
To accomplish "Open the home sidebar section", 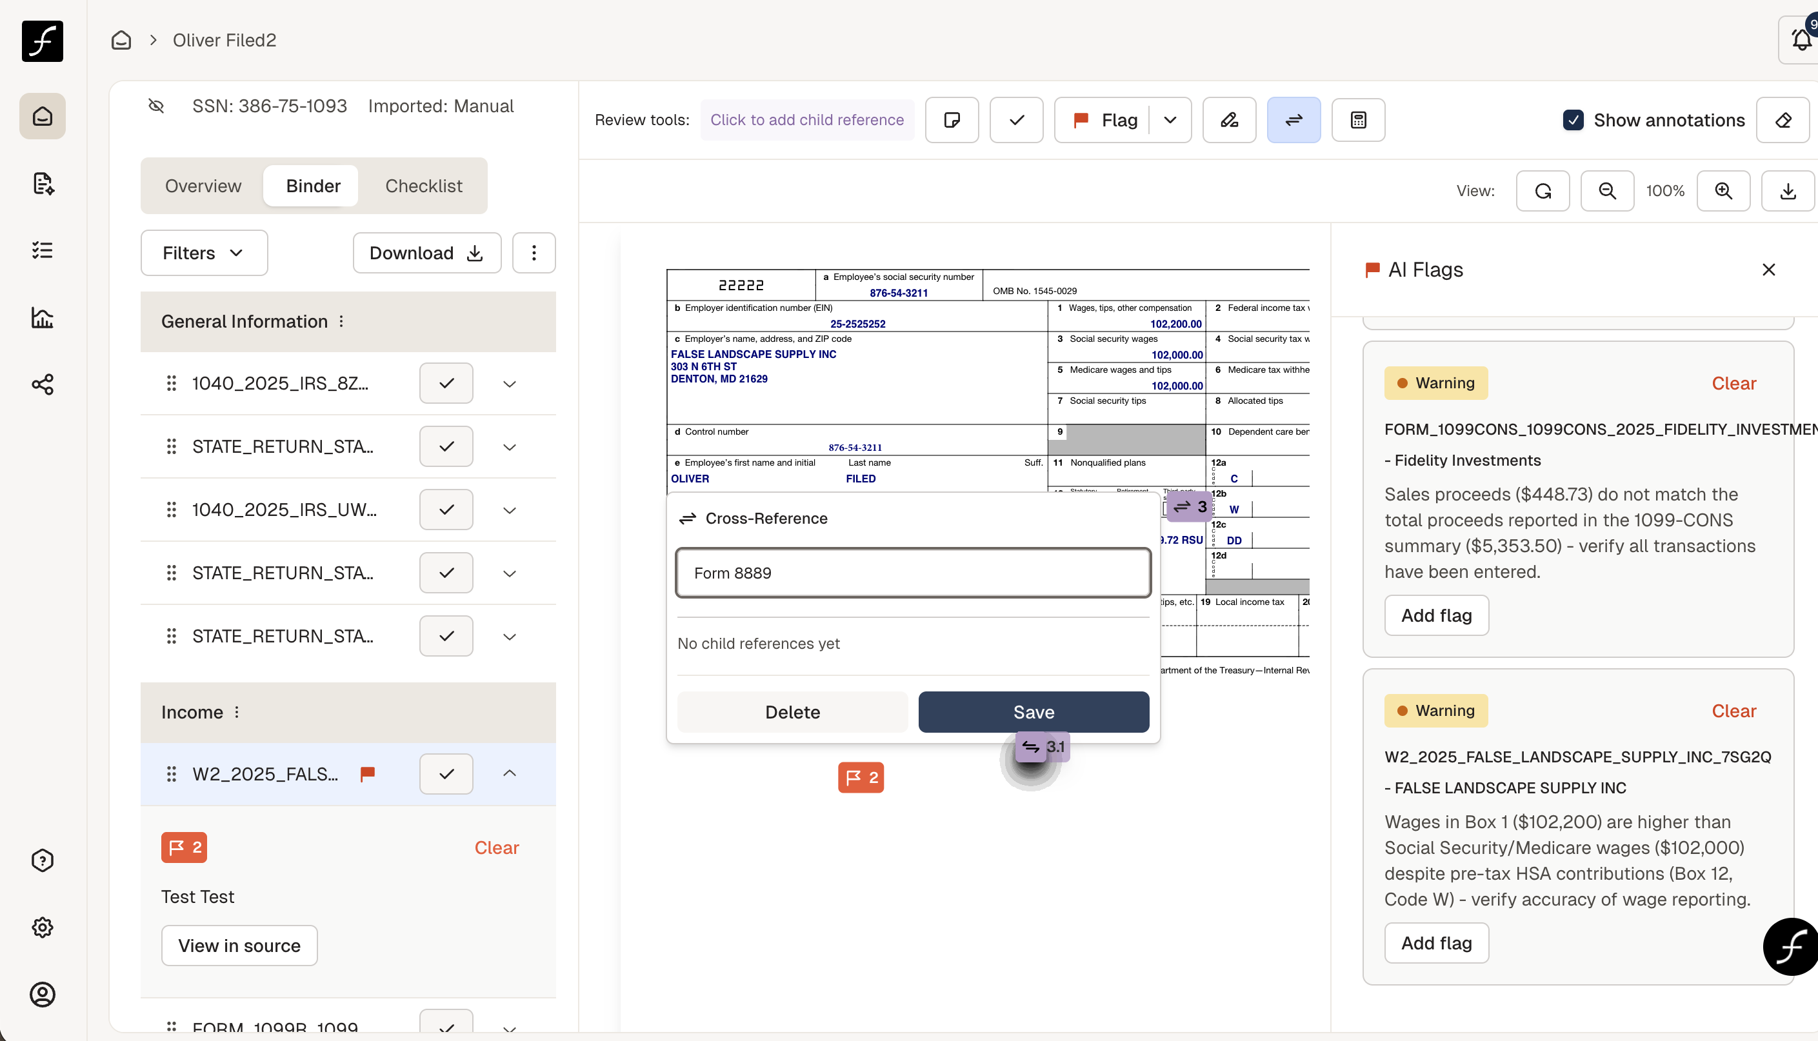I will 42,116.
